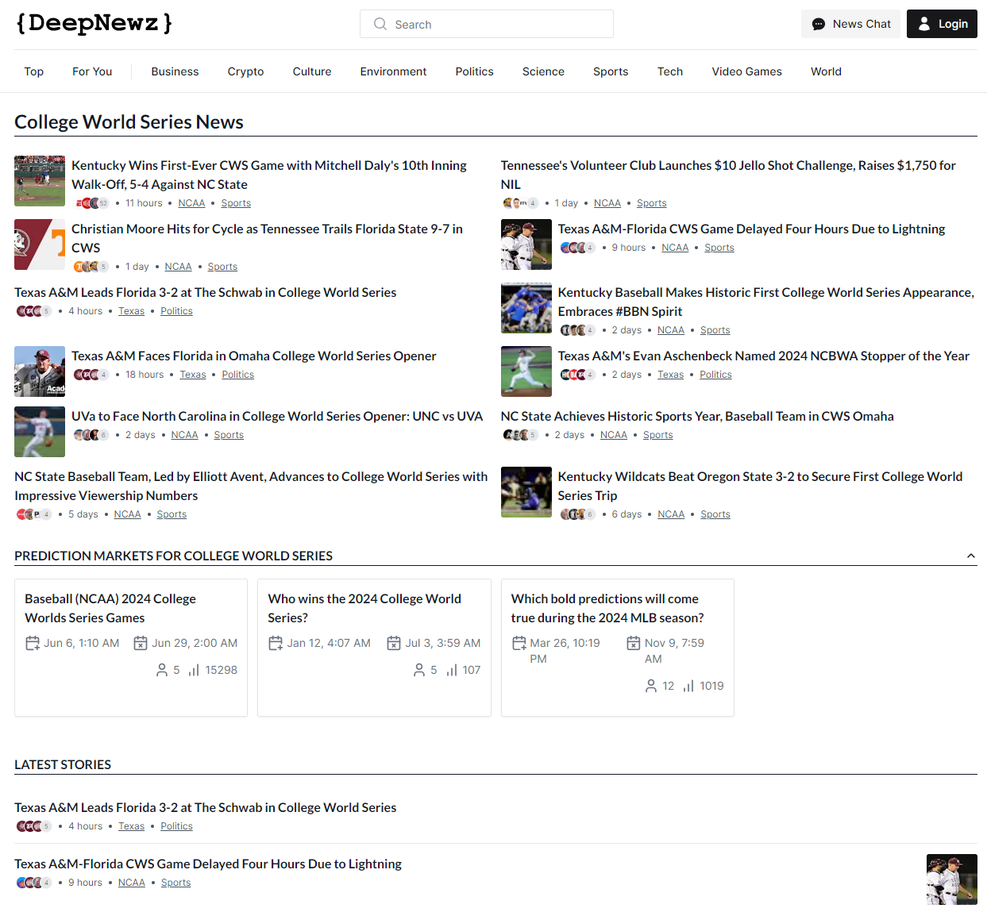Click participants icon next to 12
This screenshot has width=987, height=912.
[651, 686]
